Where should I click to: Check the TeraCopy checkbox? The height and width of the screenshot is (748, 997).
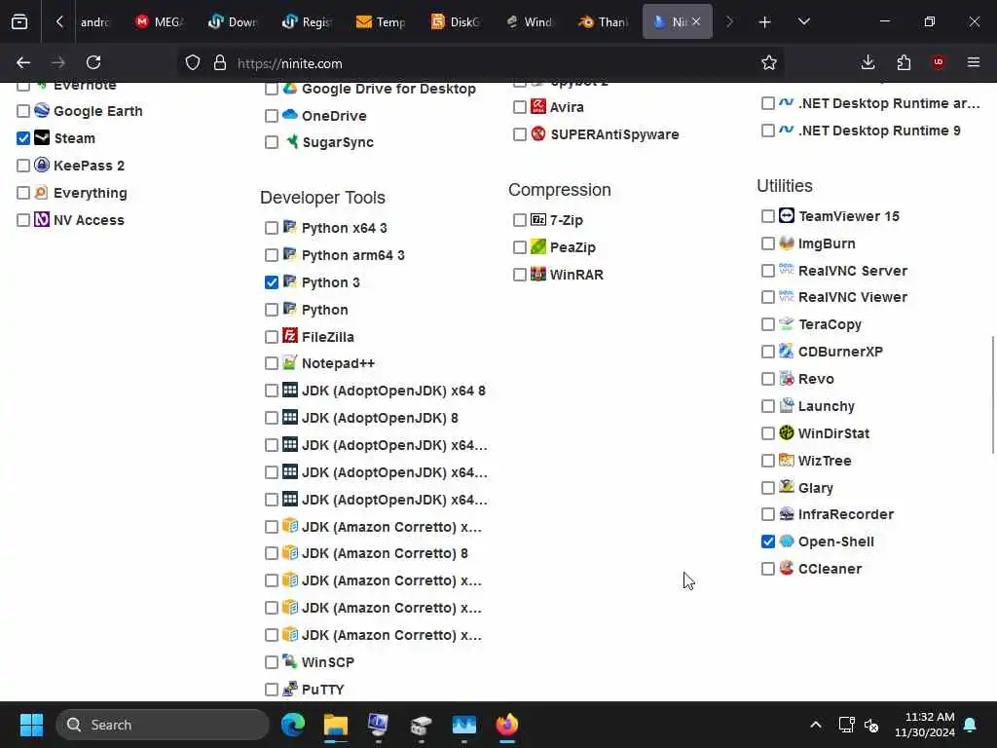pos(768,324)
